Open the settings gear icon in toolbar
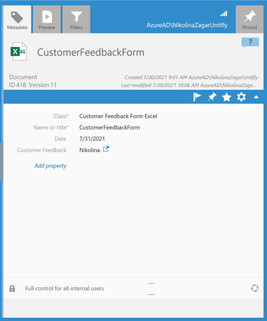 click(x=241, y=97)
